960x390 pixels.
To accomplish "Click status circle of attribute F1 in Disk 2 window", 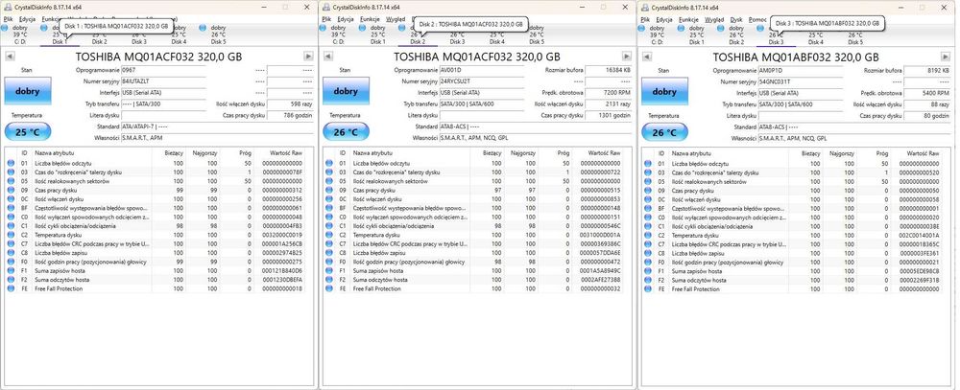I will tap(329, 271).
